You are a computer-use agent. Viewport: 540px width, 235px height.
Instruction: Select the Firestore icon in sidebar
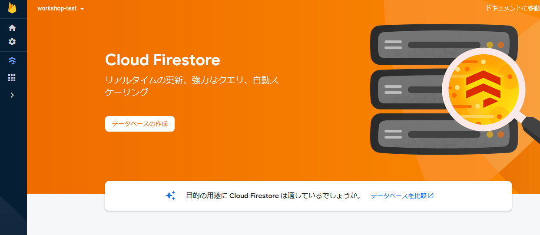click(x=12, y=61)
